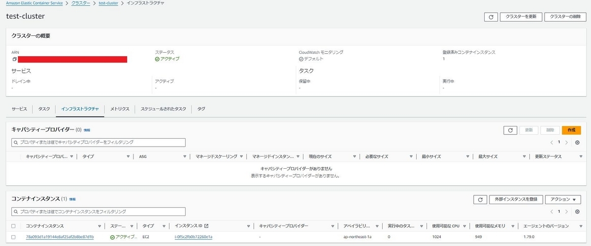Viewport: 591px width, 246px height.
Task: Sort by 使用可能な CPU column
Action: 463,226
